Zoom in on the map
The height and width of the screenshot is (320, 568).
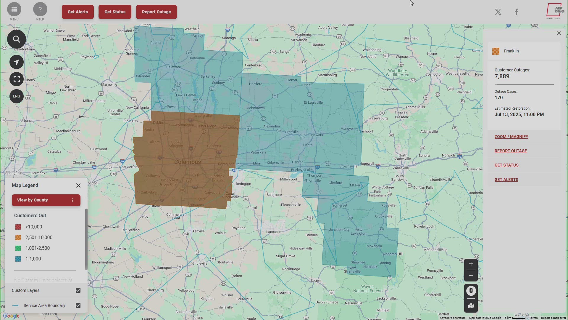pos(471,264)
